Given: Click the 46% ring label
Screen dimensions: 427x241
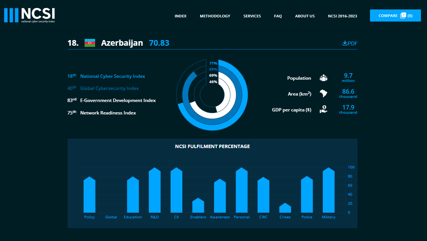Looking at the screenshot, I should tap(213, 82).
